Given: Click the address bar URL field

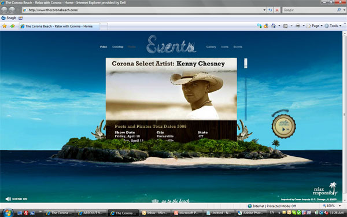Looking at the screenshot, I should (142, 10).
